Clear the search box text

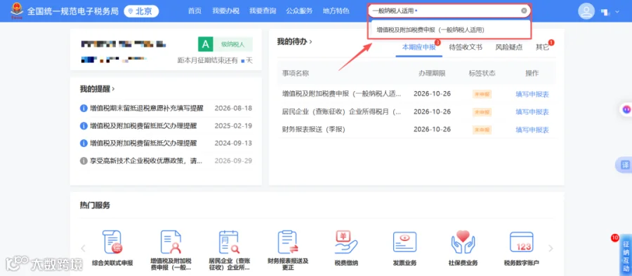coord(524,11)
